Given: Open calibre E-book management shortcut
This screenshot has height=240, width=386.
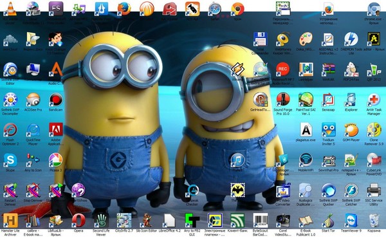Looking at the screenshot, I should click(33, 221).
